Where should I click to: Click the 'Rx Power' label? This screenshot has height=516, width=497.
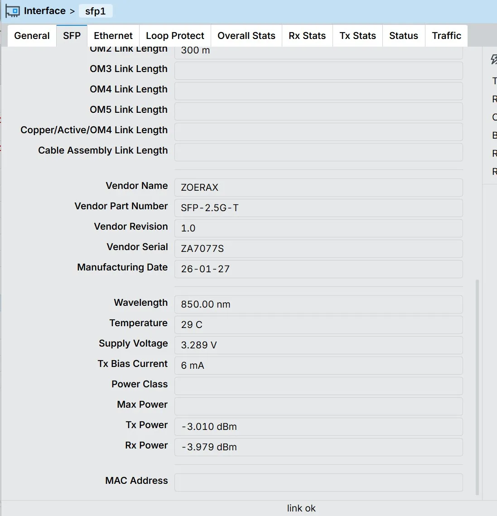[x=146, y=445]
